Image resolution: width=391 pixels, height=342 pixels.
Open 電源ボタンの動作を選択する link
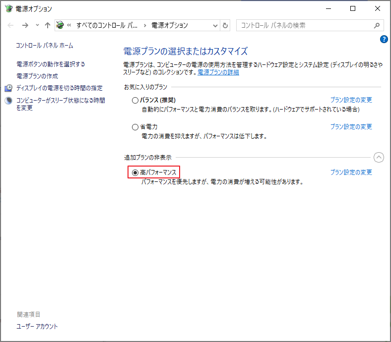(51, 64)
